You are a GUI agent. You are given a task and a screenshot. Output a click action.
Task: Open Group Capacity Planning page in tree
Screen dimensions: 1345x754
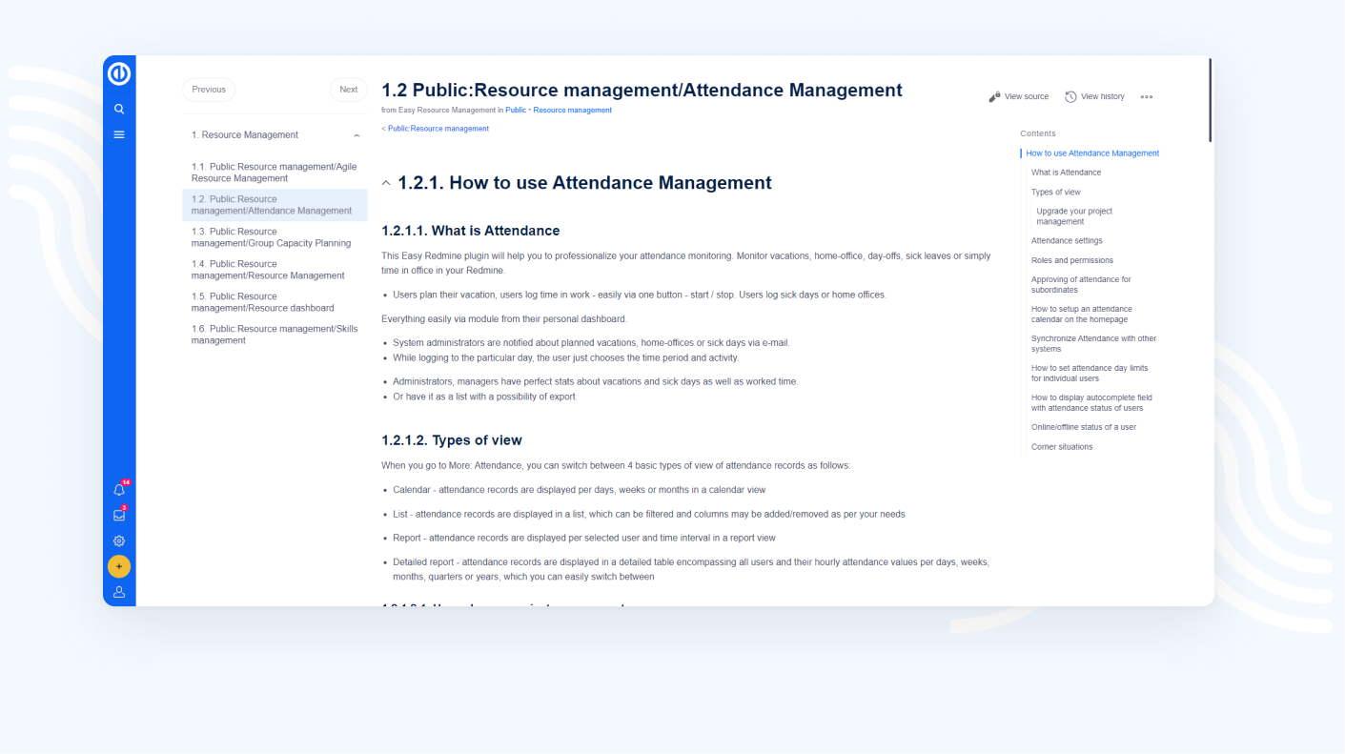272,237
